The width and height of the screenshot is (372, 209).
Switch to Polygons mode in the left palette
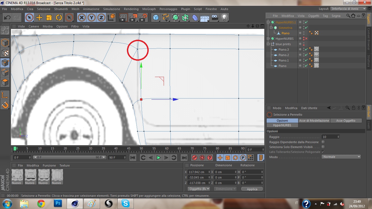(x=5, y=82)
